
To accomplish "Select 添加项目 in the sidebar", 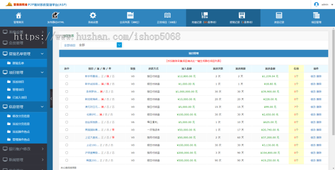I will click(18, 81).
